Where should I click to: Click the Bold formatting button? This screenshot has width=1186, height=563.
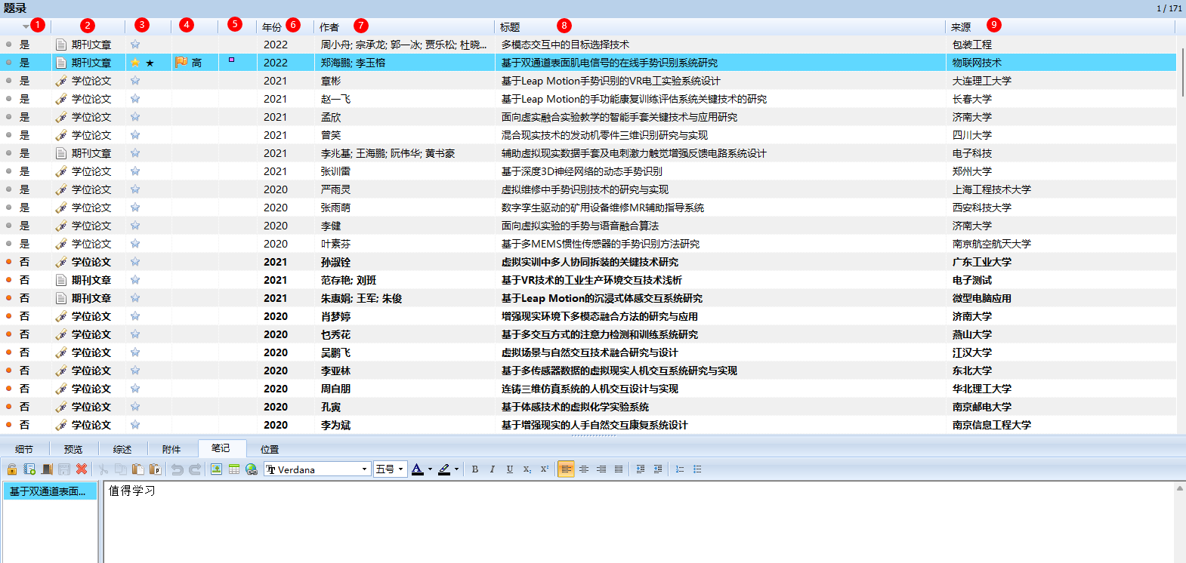tap(475, 469)
